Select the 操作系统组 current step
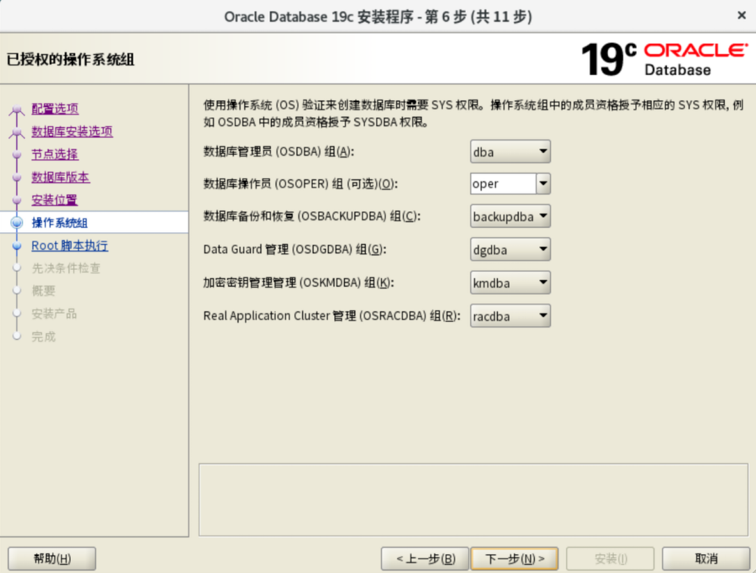756x573 pixels. pos(60,223)
